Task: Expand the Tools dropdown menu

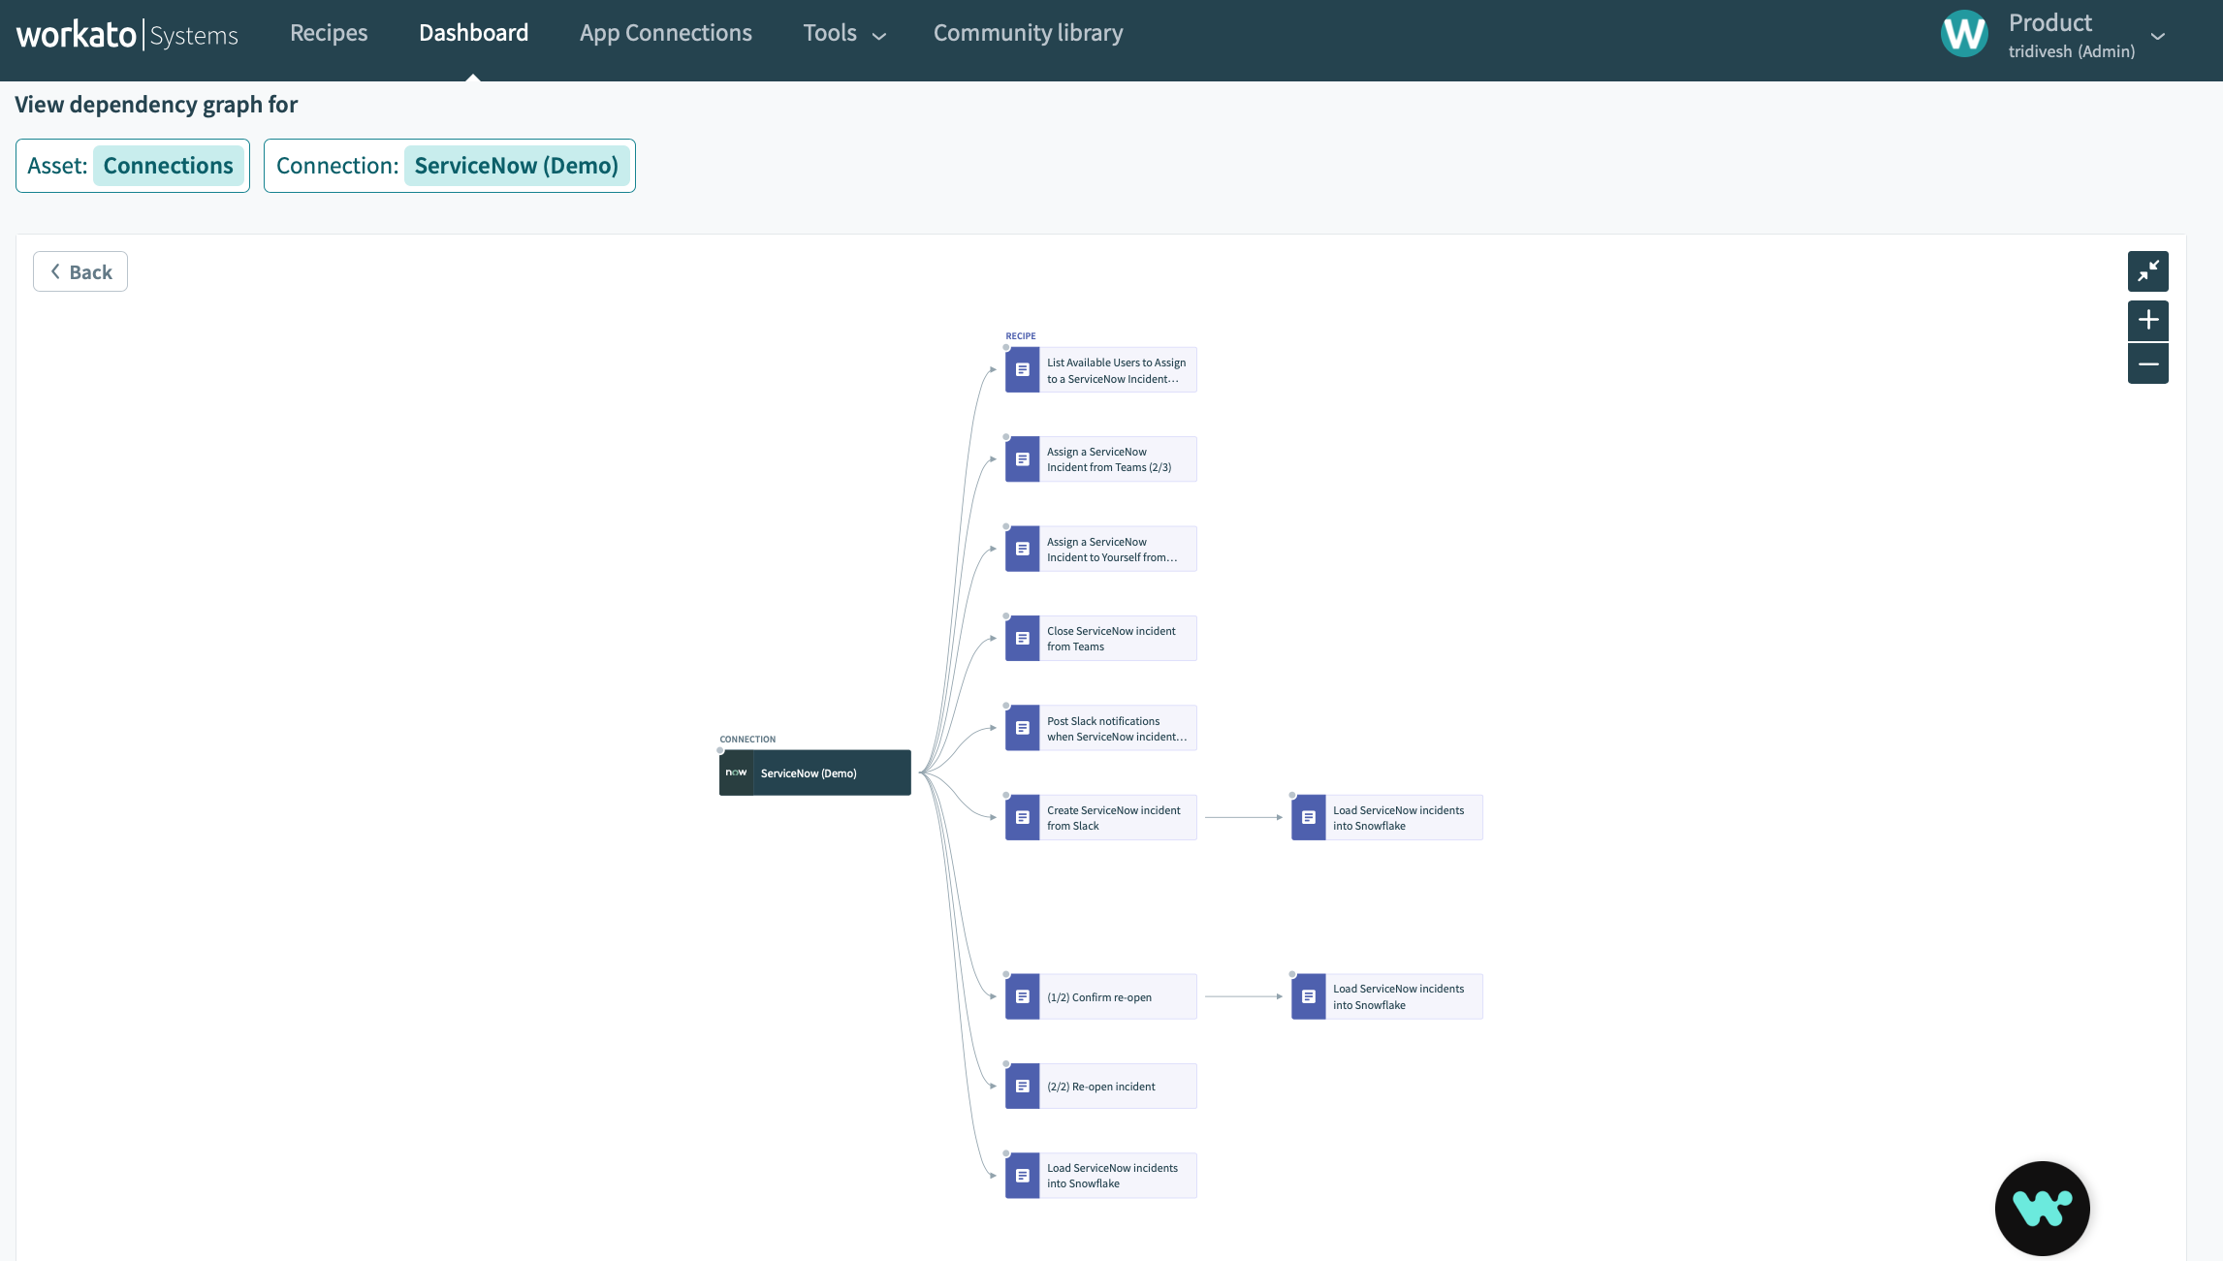Action: pos(844,33)
